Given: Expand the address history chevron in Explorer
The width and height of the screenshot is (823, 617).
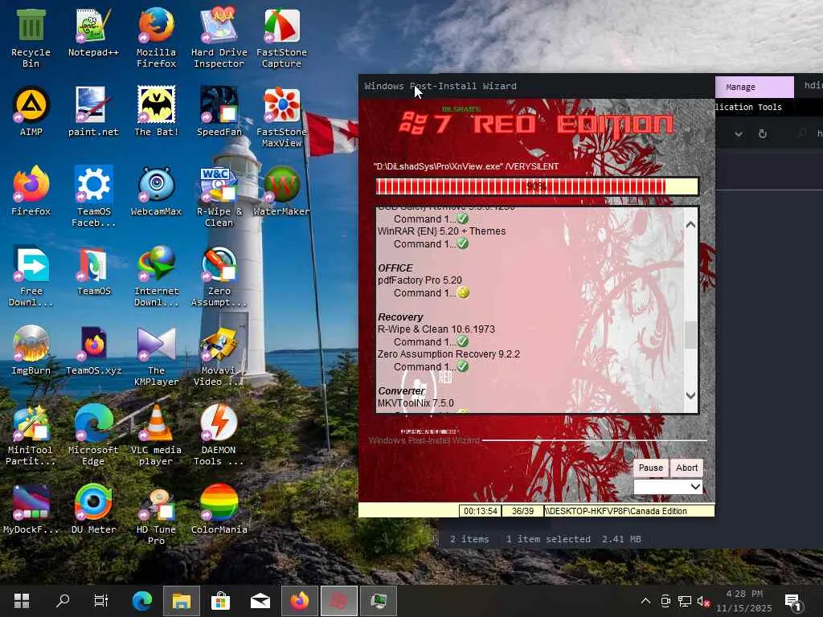Looking at the screenshot, I should pos(738,134).
